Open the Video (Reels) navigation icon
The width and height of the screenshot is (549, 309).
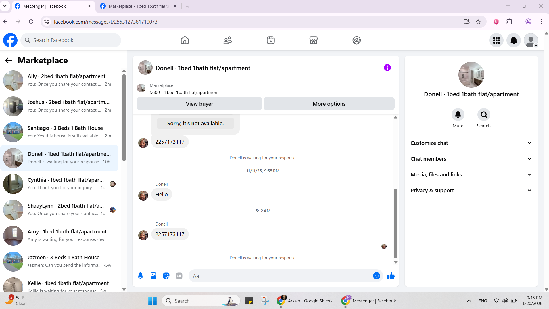tap(271, 40)
